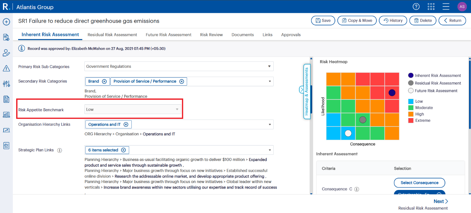The height and width of the screenshot is (213, 471).
Task: Open the warning triangle sidebar icon
Action: [6, 68]
